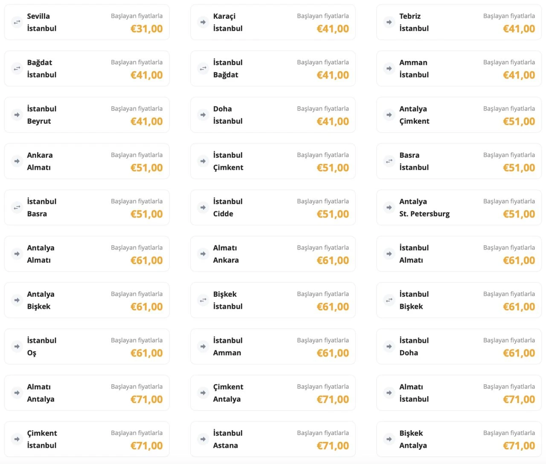Viewport: 546px width, 464px height.
Task: Click round-trip icon on Bişkek–İstanbul card
Action: coord(203,300)
